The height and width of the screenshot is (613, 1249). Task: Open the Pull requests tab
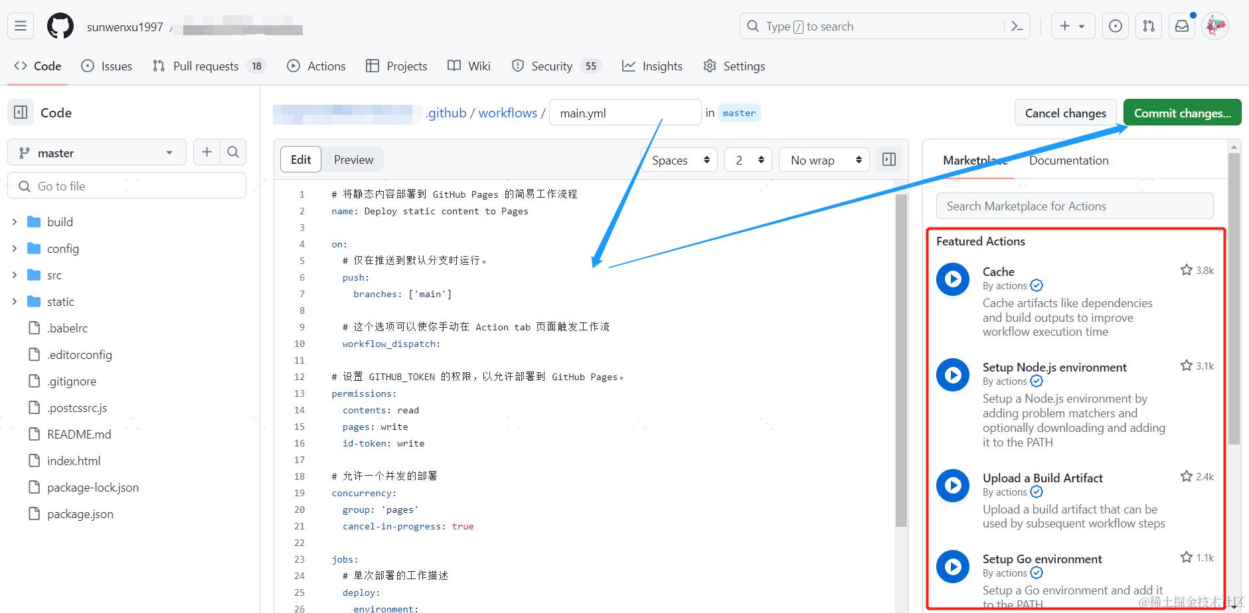click(208, 66)
